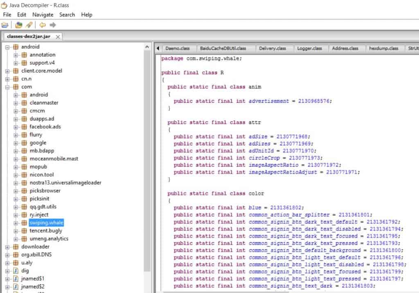419x293 pixels.
Task: Collapse the android package node
Action: pos(7,47)
